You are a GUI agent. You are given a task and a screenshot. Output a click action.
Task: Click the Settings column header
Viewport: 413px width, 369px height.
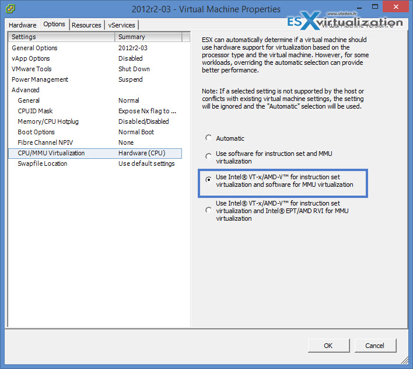[x=62, y=37]
